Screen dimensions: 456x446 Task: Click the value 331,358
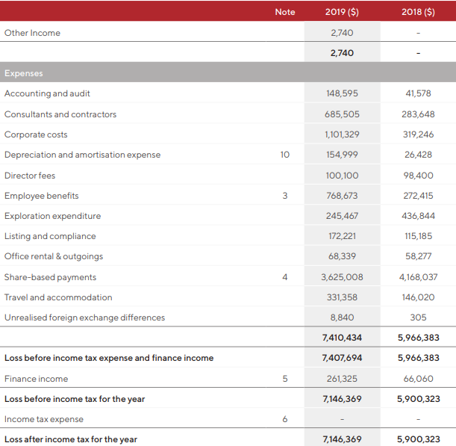(x=342, y=297)
